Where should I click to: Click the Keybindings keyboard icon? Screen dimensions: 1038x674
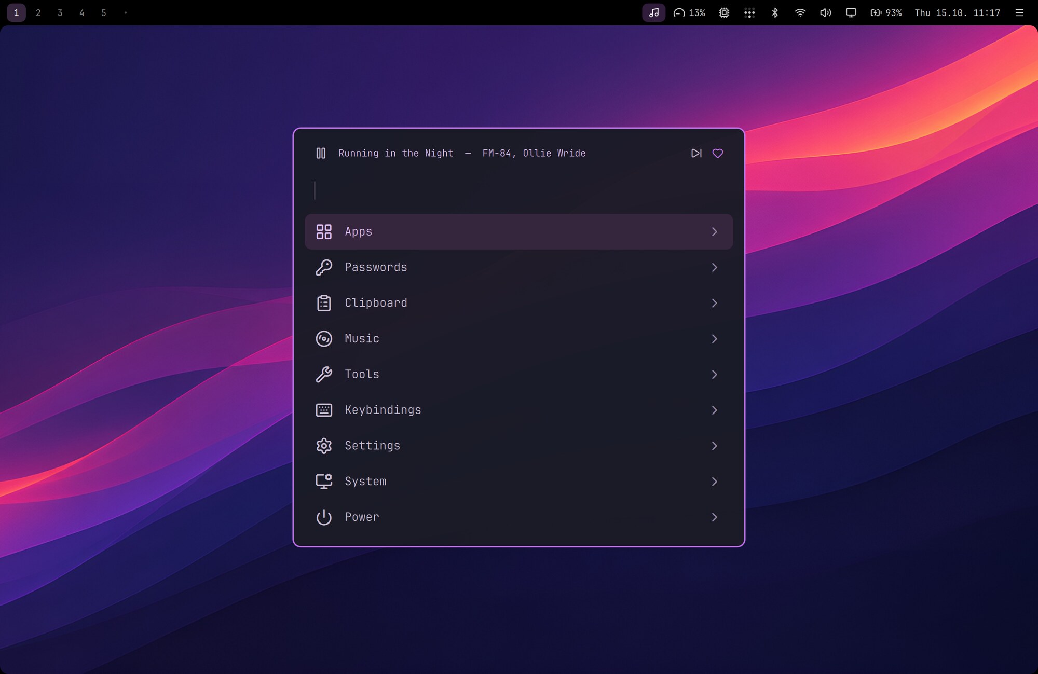pyautogui.click(x=324, y=410)
